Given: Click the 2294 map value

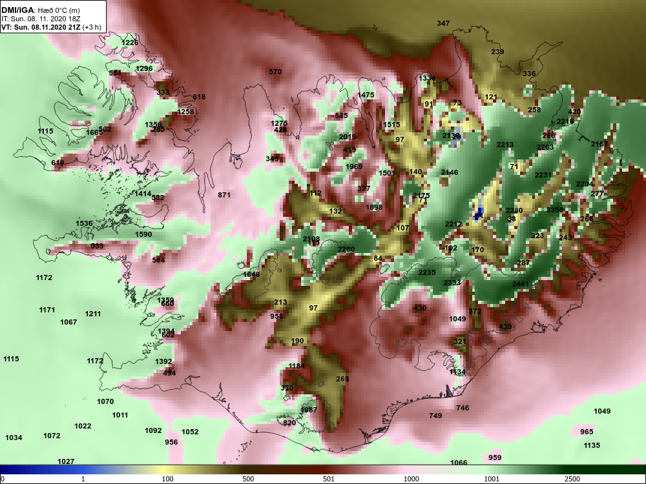Looking at the screenshot, I should click(585, 184).
